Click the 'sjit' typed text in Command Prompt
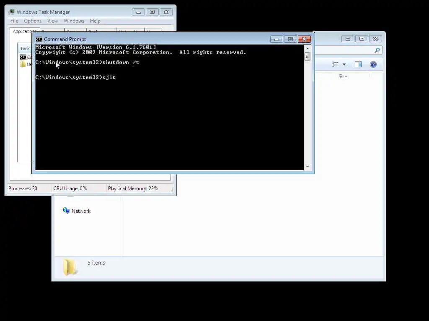Viewport: 429px width, 321px height. (x=109, y=77)
